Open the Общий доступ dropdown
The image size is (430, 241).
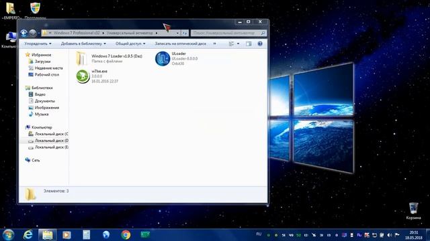(130, 44)
